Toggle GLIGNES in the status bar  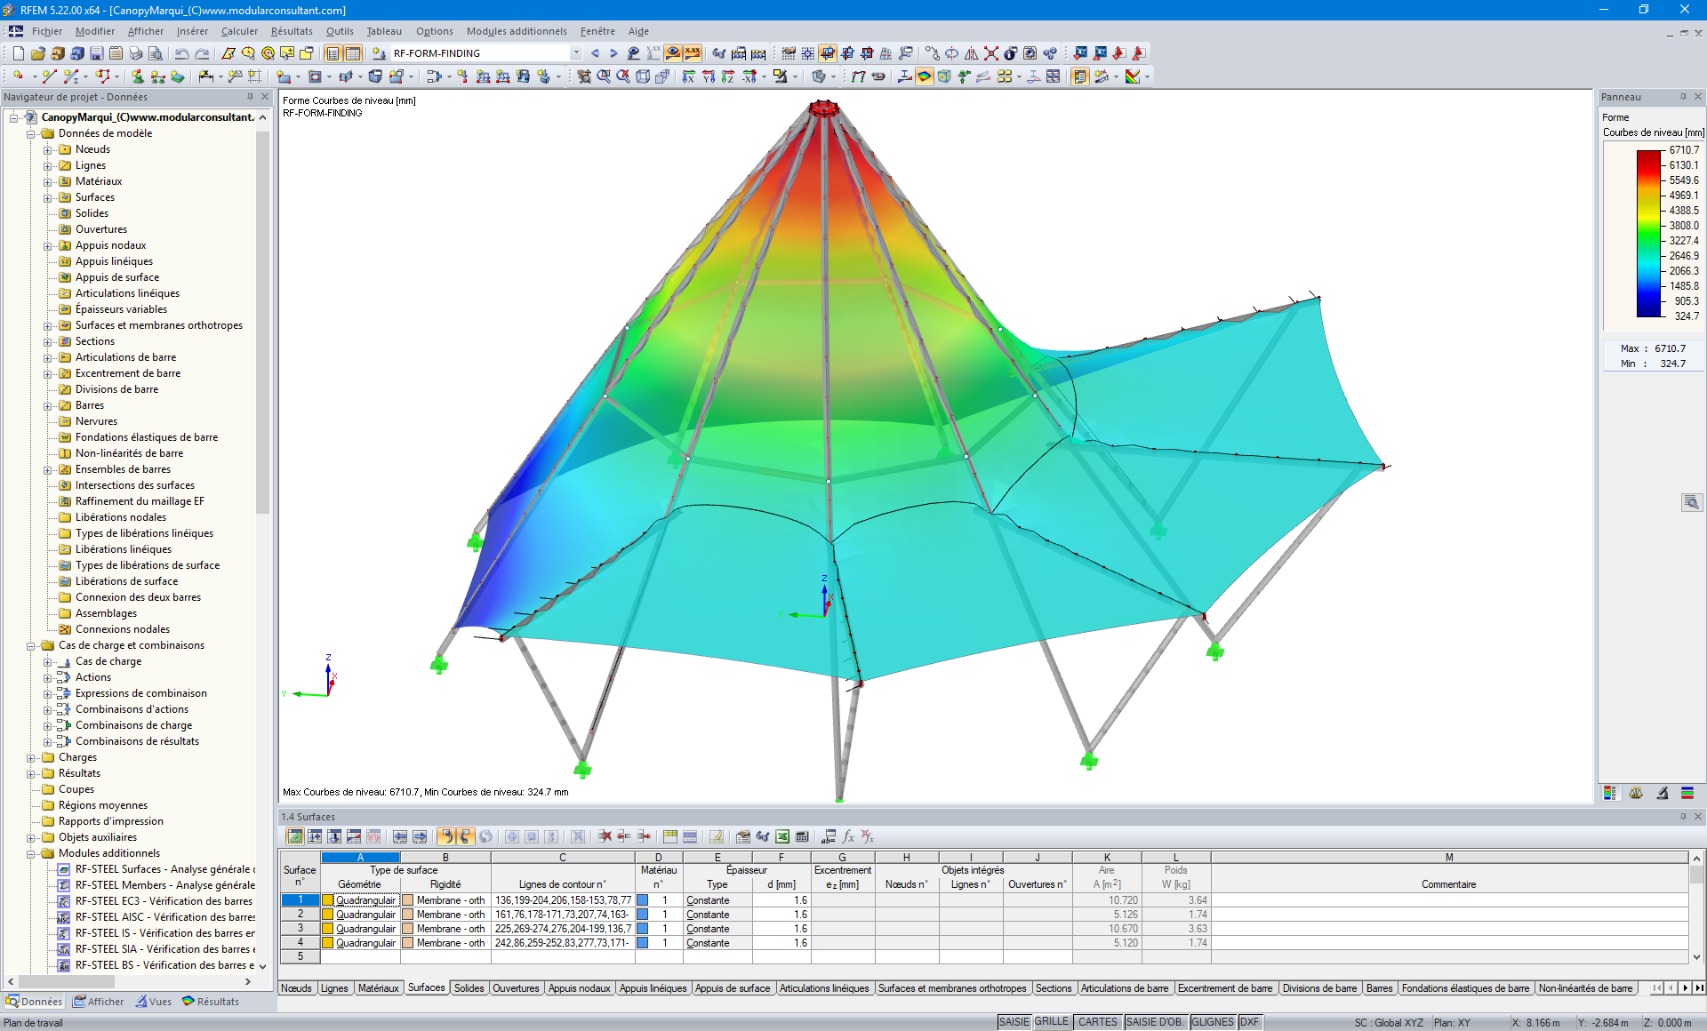(1212, 1022)
